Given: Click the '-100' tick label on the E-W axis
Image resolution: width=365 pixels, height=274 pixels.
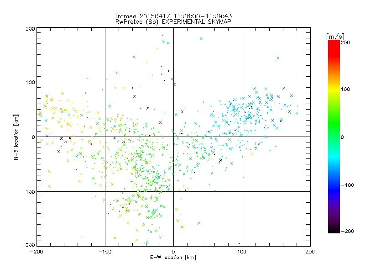Looking at the screenshot, I should 105,252.
